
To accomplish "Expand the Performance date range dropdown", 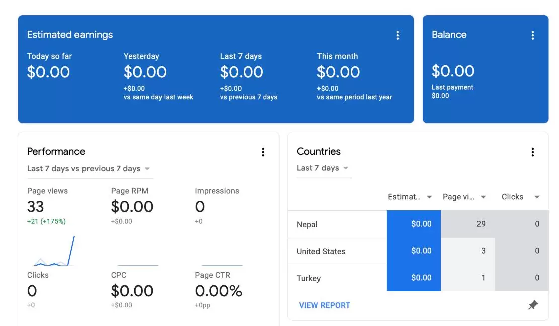I will pos(90,169).
